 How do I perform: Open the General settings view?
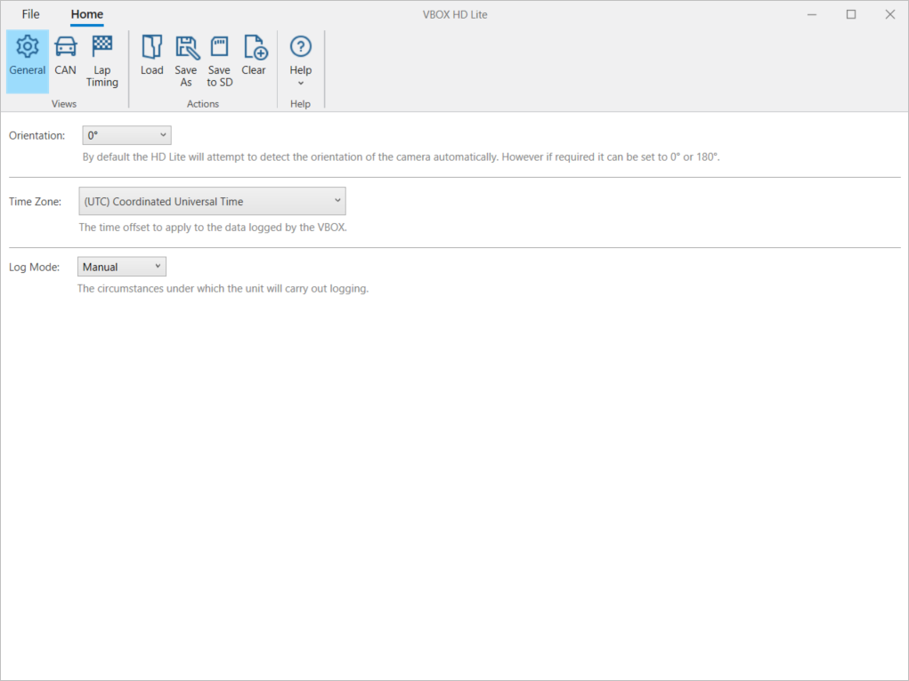click(28, 61)
